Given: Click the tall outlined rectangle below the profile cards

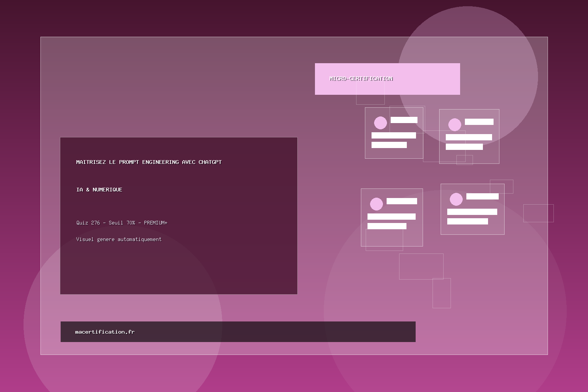Looking at the screenshot, I should (x=441, y=293).
